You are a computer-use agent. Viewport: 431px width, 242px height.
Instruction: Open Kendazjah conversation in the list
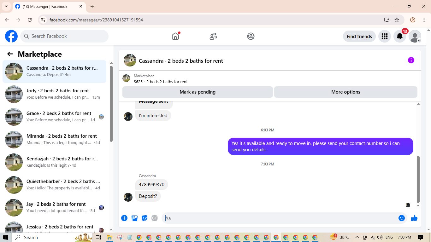55,162
